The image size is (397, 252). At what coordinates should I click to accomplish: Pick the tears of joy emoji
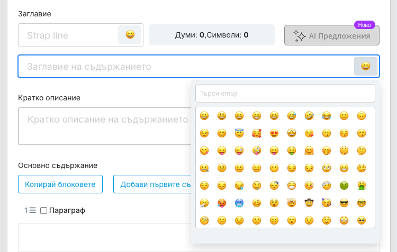pos(327,116)
